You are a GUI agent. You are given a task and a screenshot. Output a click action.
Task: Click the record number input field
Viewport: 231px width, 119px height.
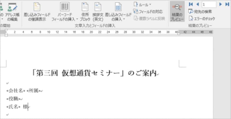[209, 5]
